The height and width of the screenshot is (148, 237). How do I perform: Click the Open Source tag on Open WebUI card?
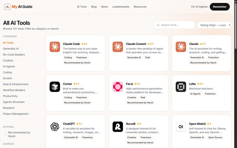point(215,138)
